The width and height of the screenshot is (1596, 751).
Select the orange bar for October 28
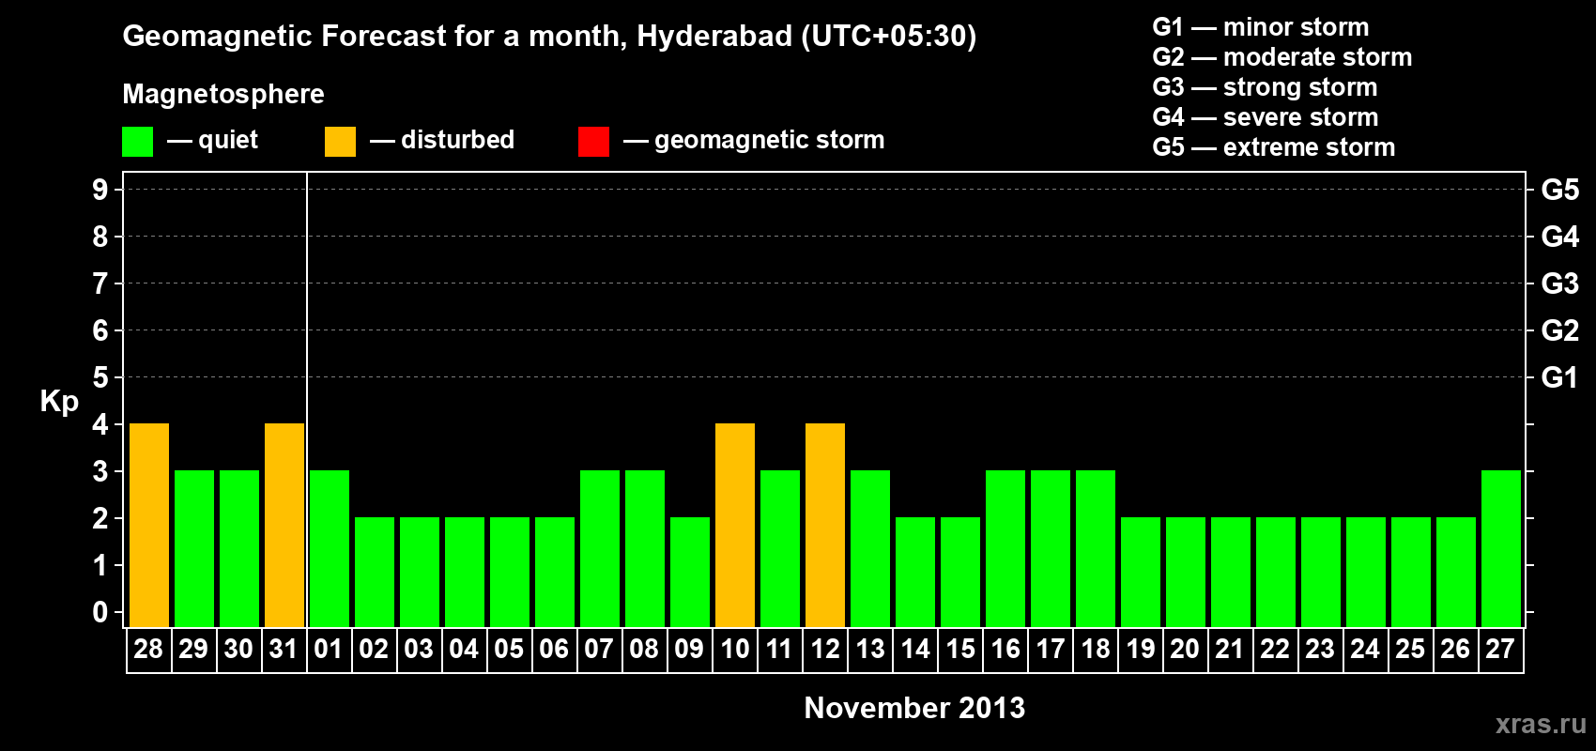pos(149,525)
